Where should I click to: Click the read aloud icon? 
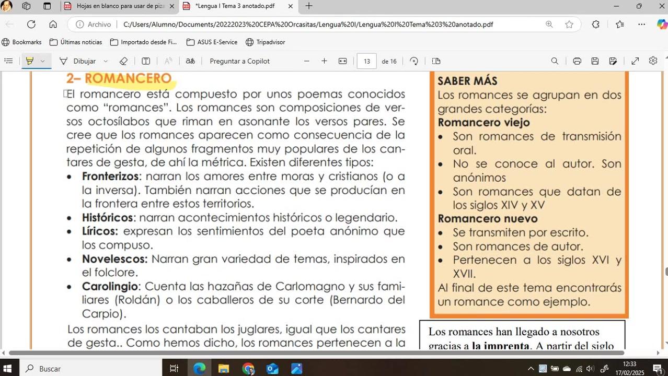click(168, 61)
